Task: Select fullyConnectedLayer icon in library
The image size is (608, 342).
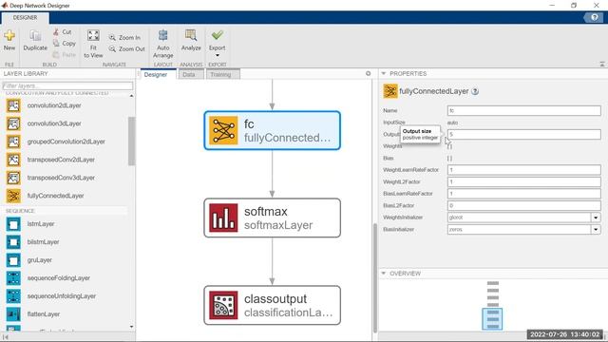Action: click(13, 196)
